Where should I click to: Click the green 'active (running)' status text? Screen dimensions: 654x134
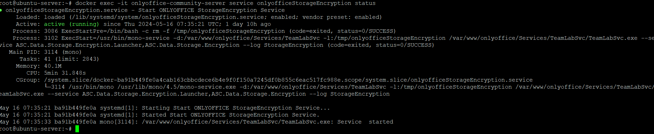pos(72,24)
